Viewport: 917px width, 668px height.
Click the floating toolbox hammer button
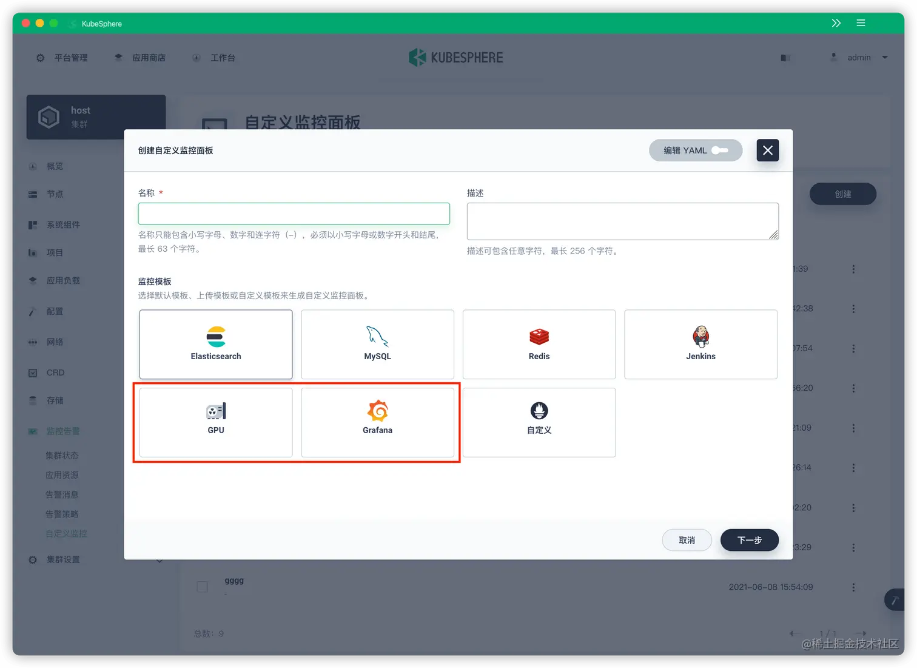pos(894,600)
